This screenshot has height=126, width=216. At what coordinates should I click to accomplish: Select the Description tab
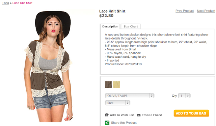[x=110, y=26]
